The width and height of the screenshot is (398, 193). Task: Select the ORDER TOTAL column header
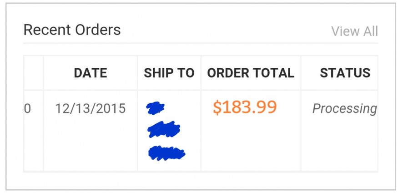(251, 73)
